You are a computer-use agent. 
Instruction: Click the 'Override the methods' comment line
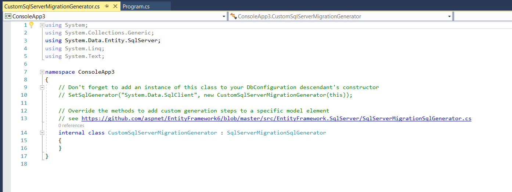click(x=194, y=111)
